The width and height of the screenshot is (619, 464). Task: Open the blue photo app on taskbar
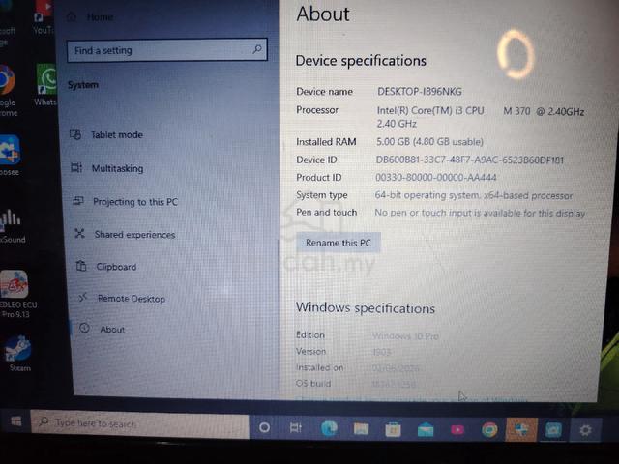click(x=553, y=430)
